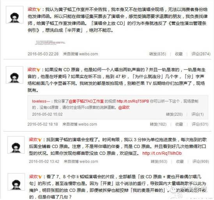The width and height of the screenshot is (214, 200).
Task: Bookmark the first post via 收藏
Action: coord(179,54)
